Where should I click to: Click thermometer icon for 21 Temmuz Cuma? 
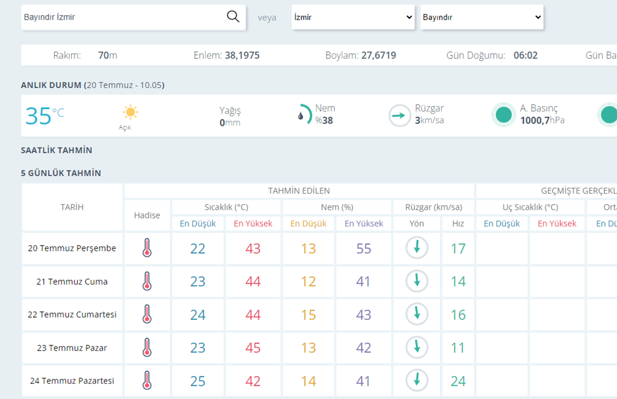(147, 281)
